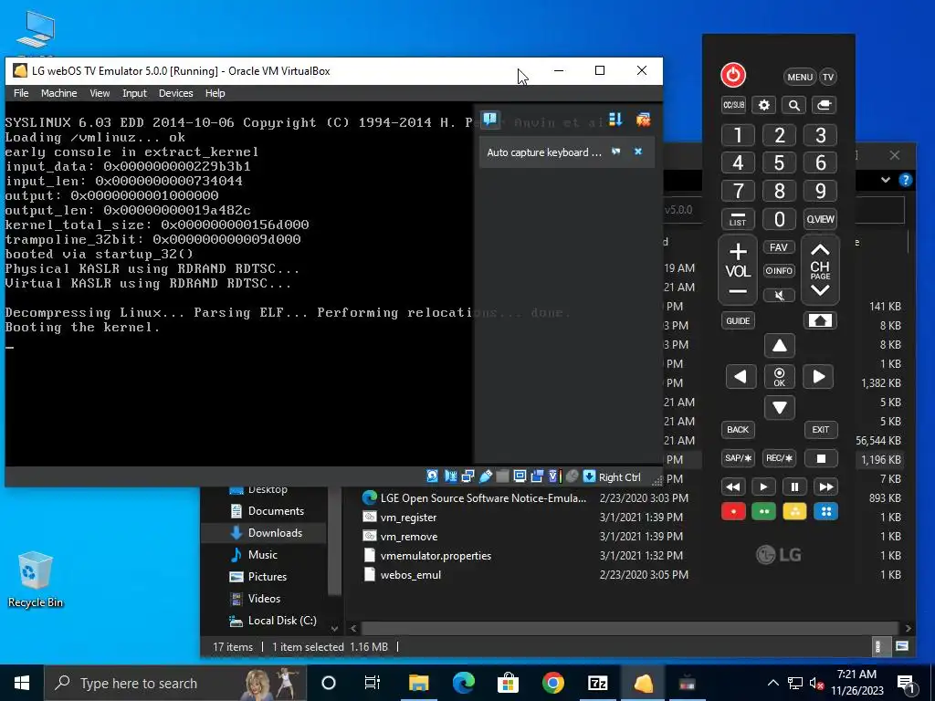Navigate down with remote arrow
935x701 pixels.
coord(780,408)
